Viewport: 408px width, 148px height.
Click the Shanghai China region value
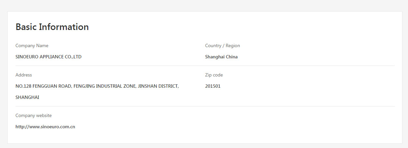tap(221, 57)
